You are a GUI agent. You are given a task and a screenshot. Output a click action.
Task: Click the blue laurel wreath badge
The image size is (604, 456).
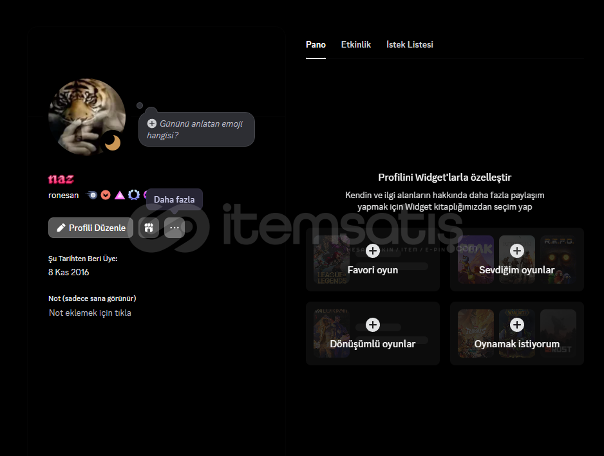[x=133, y=195]
